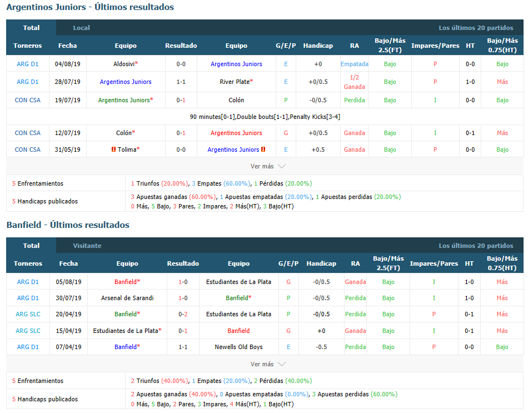Switch to the Visitante tab
528x413 pixels.
coord(87,246)
